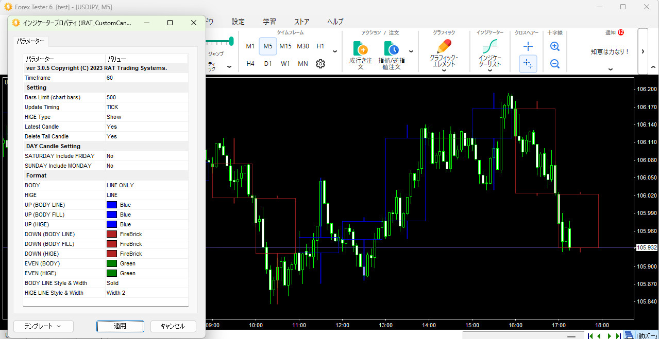Toggle the highlighted lower crosshair tool
659x339 pixels.
click(528, 64)
